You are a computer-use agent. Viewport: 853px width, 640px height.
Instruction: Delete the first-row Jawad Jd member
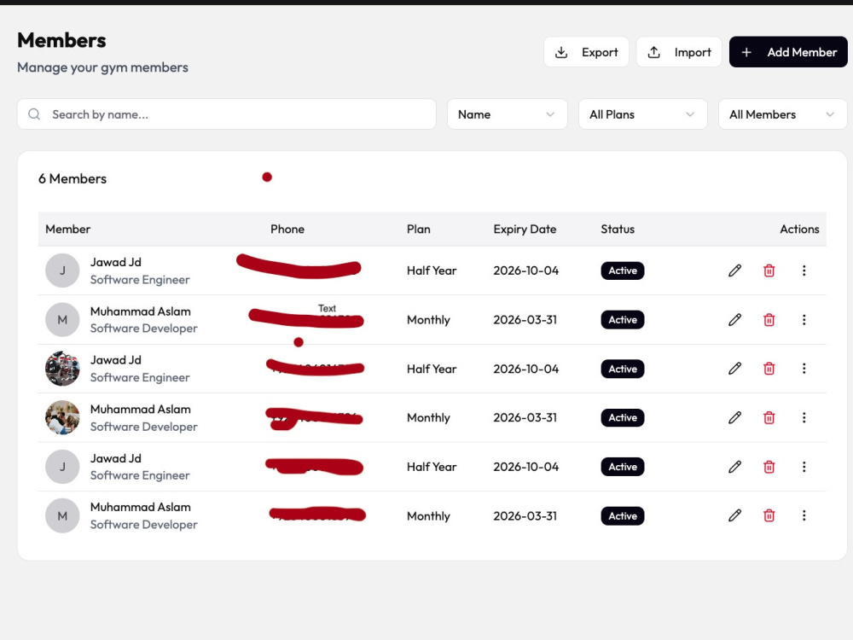769,271
